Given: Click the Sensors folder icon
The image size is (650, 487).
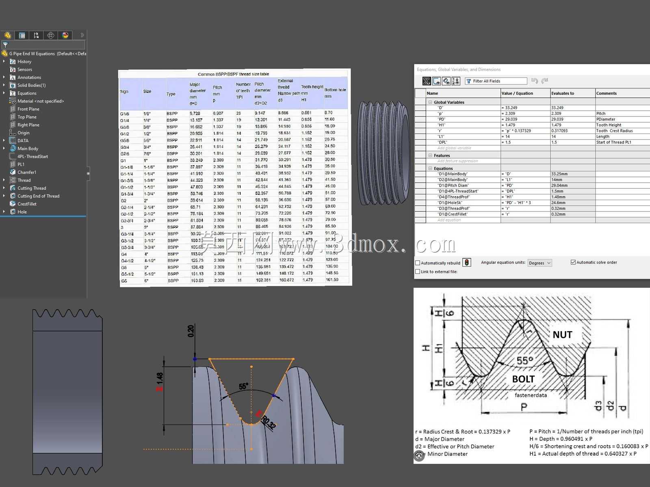Looking at the screenshot, I should point(13,69).
